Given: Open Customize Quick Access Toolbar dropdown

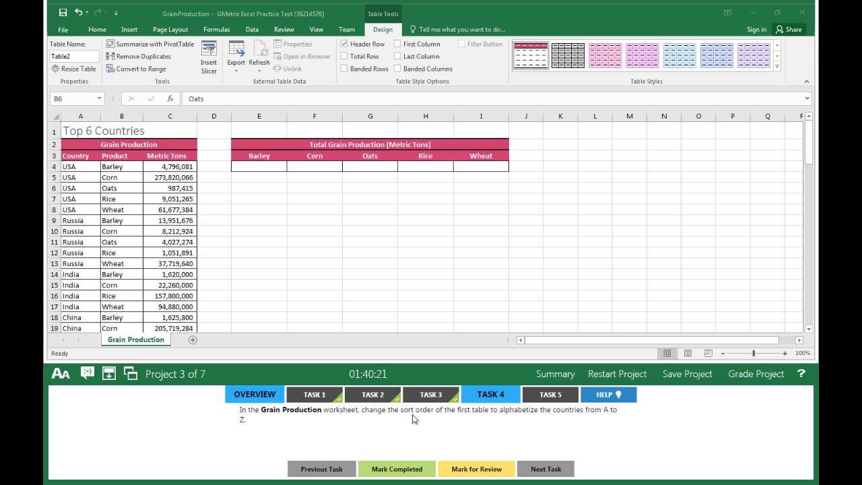Looking at the screenshot, I should 116,13.
